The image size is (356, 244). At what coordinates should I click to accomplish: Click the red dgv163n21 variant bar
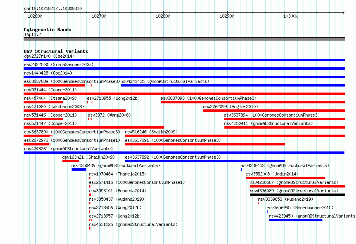[x=71, y=161]
